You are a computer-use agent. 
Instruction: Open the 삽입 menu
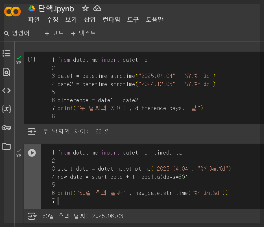[90, 19]
